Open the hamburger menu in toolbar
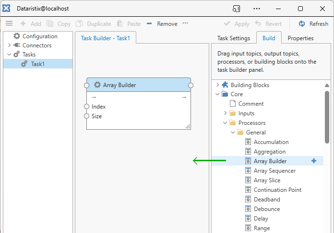Screen dimensions: 334x233 click(x=9, y=23)
